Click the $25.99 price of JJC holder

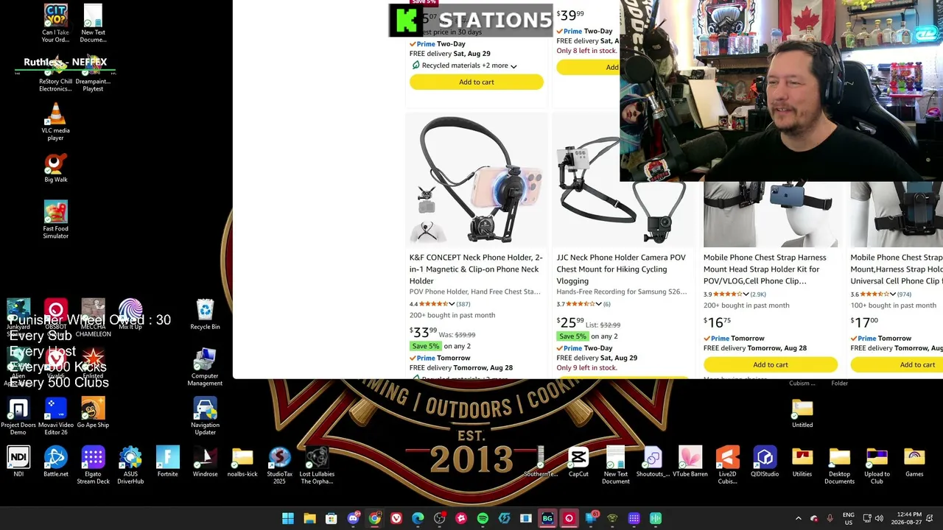(570, 323)
